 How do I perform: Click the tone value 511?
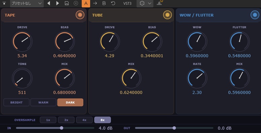coord(22,93)
